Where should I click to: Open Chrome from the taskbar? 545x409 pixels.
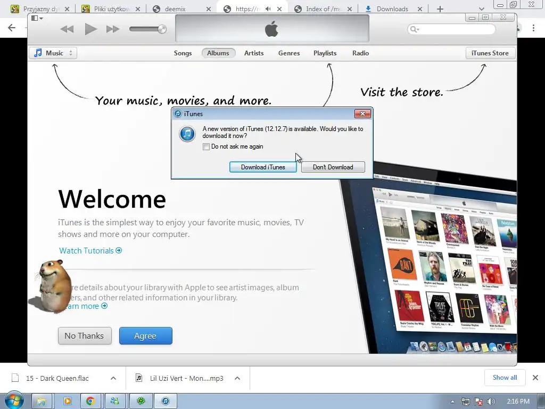(90, 402)
